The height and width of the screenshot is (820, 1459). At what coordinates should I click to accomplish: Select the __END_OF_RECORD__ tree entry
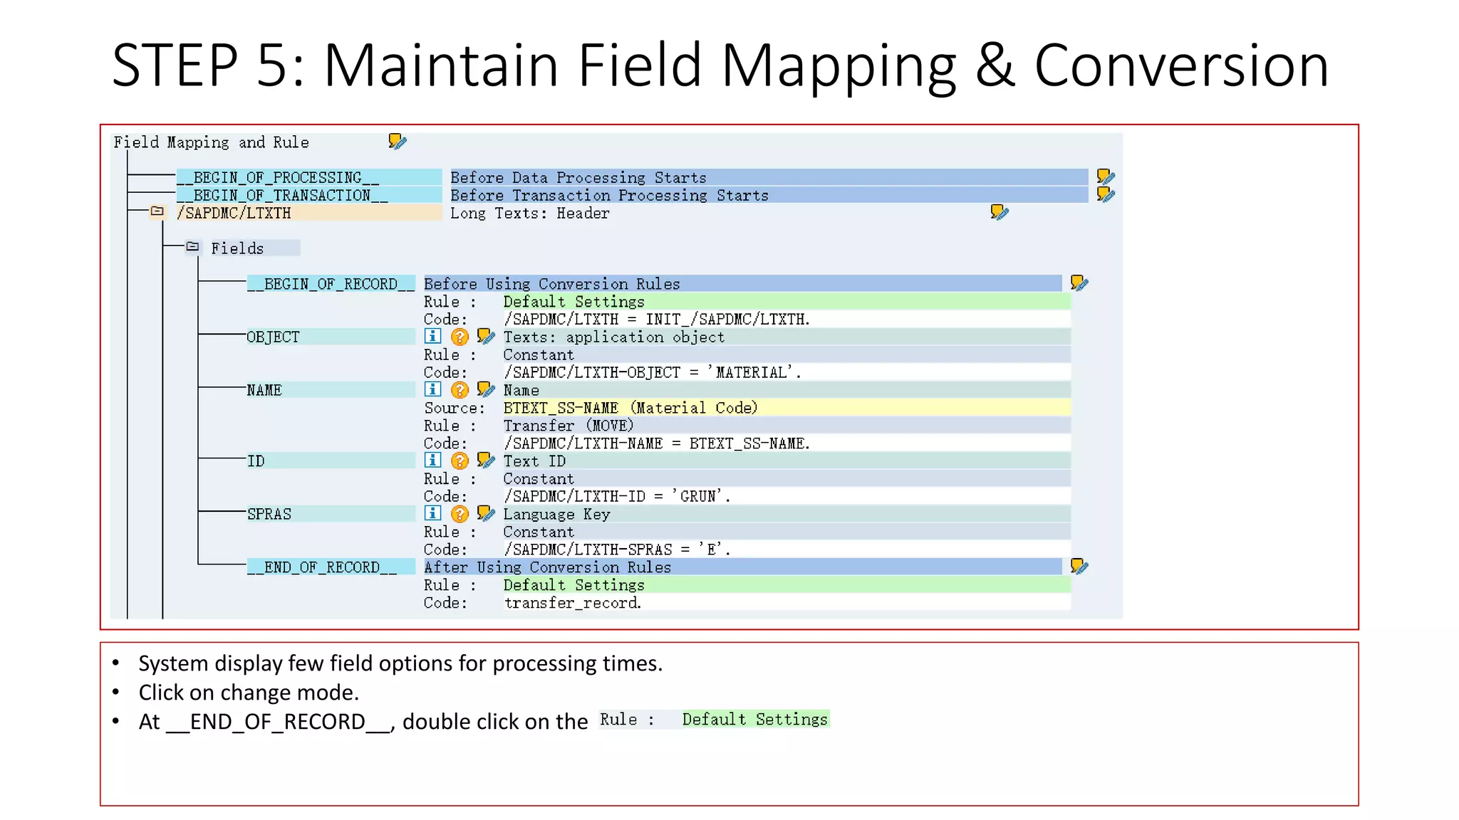[x=322, y=567]
